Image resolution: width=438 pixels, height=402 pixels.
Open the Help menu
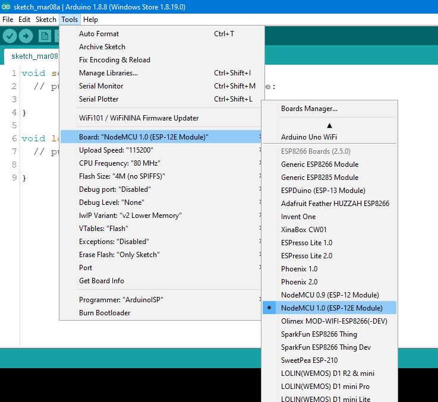[90, 20]
